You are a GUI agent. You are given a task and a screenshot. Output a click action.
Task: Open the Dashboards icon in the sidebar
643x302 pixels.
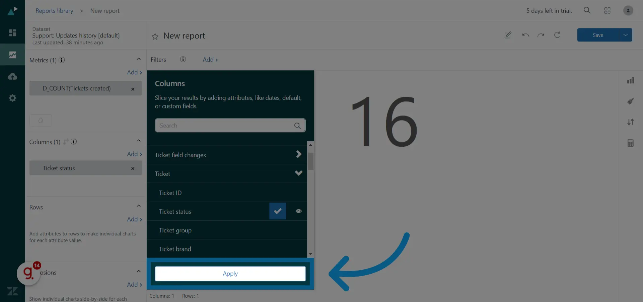click(x=12, y=32)
